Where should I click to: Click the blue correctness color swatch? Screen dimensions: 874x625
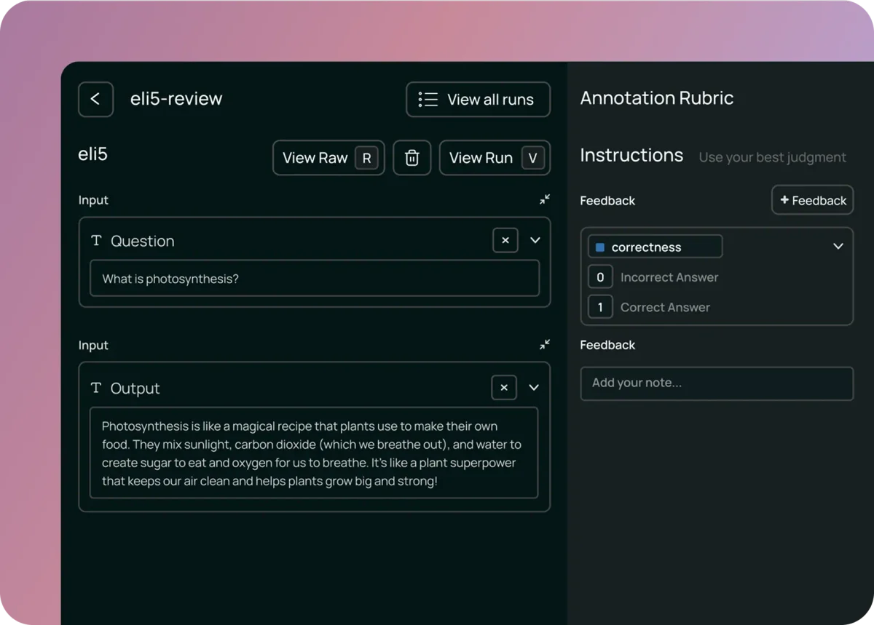[x=600, y=247]
